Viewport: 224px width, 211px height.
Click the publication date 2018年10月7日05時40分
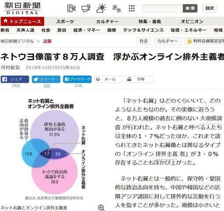coord(53,68)
